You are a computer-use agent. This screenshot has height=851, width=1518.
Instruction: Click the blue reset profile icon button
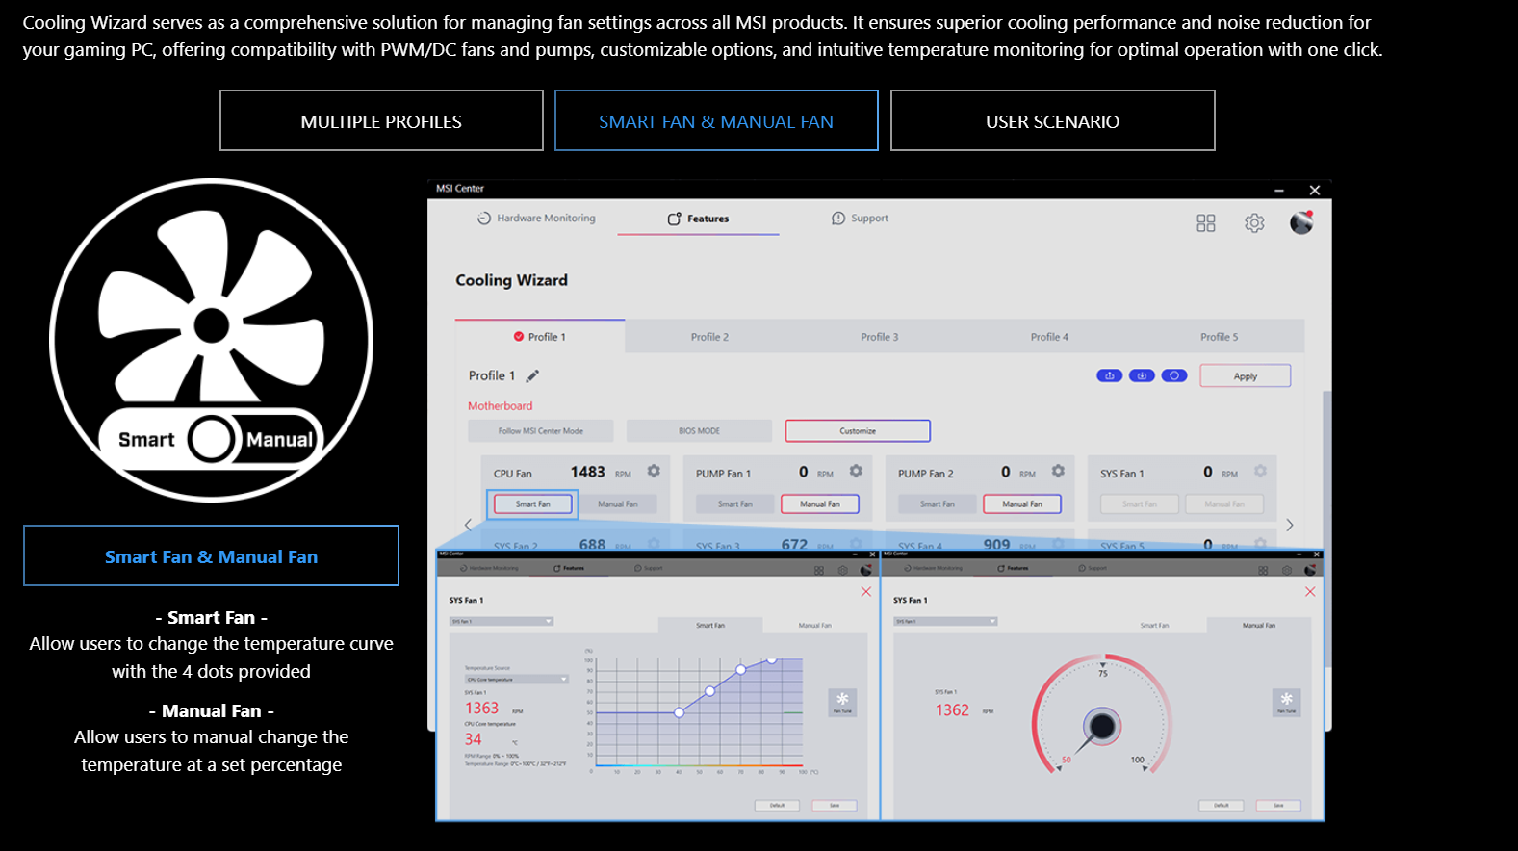1173,376
